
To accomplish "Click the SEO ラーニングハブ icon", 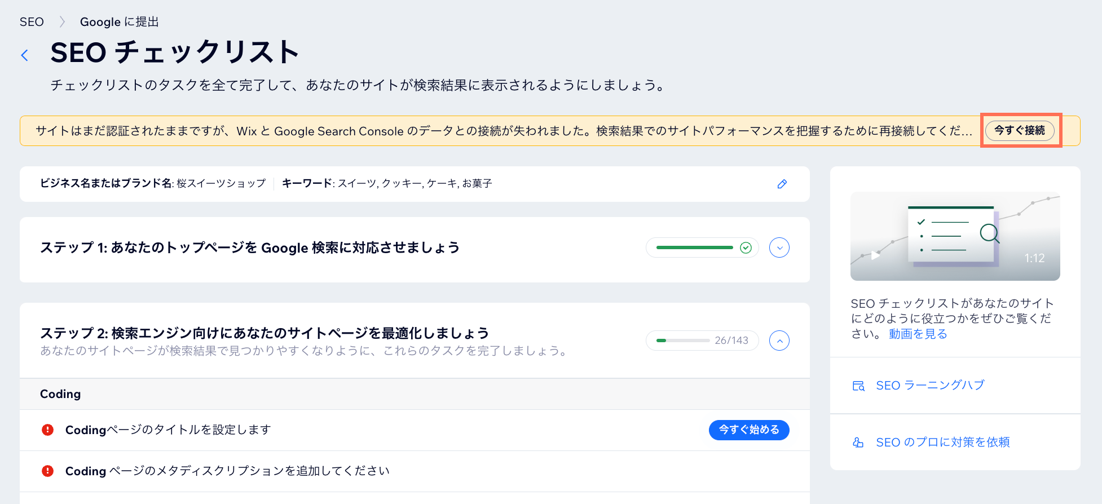I will coord(858,386).
